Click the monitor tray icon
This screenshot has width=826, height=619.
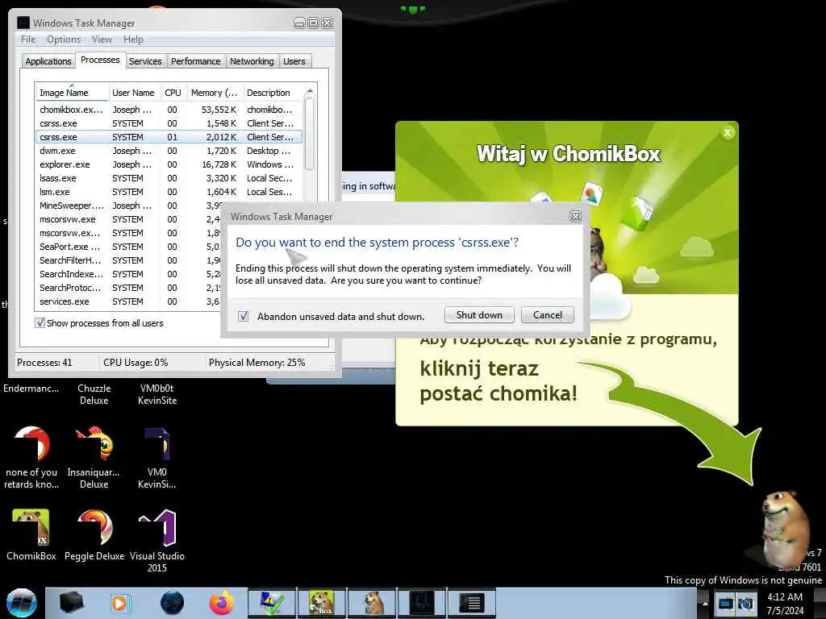click(x=725, y=603)
